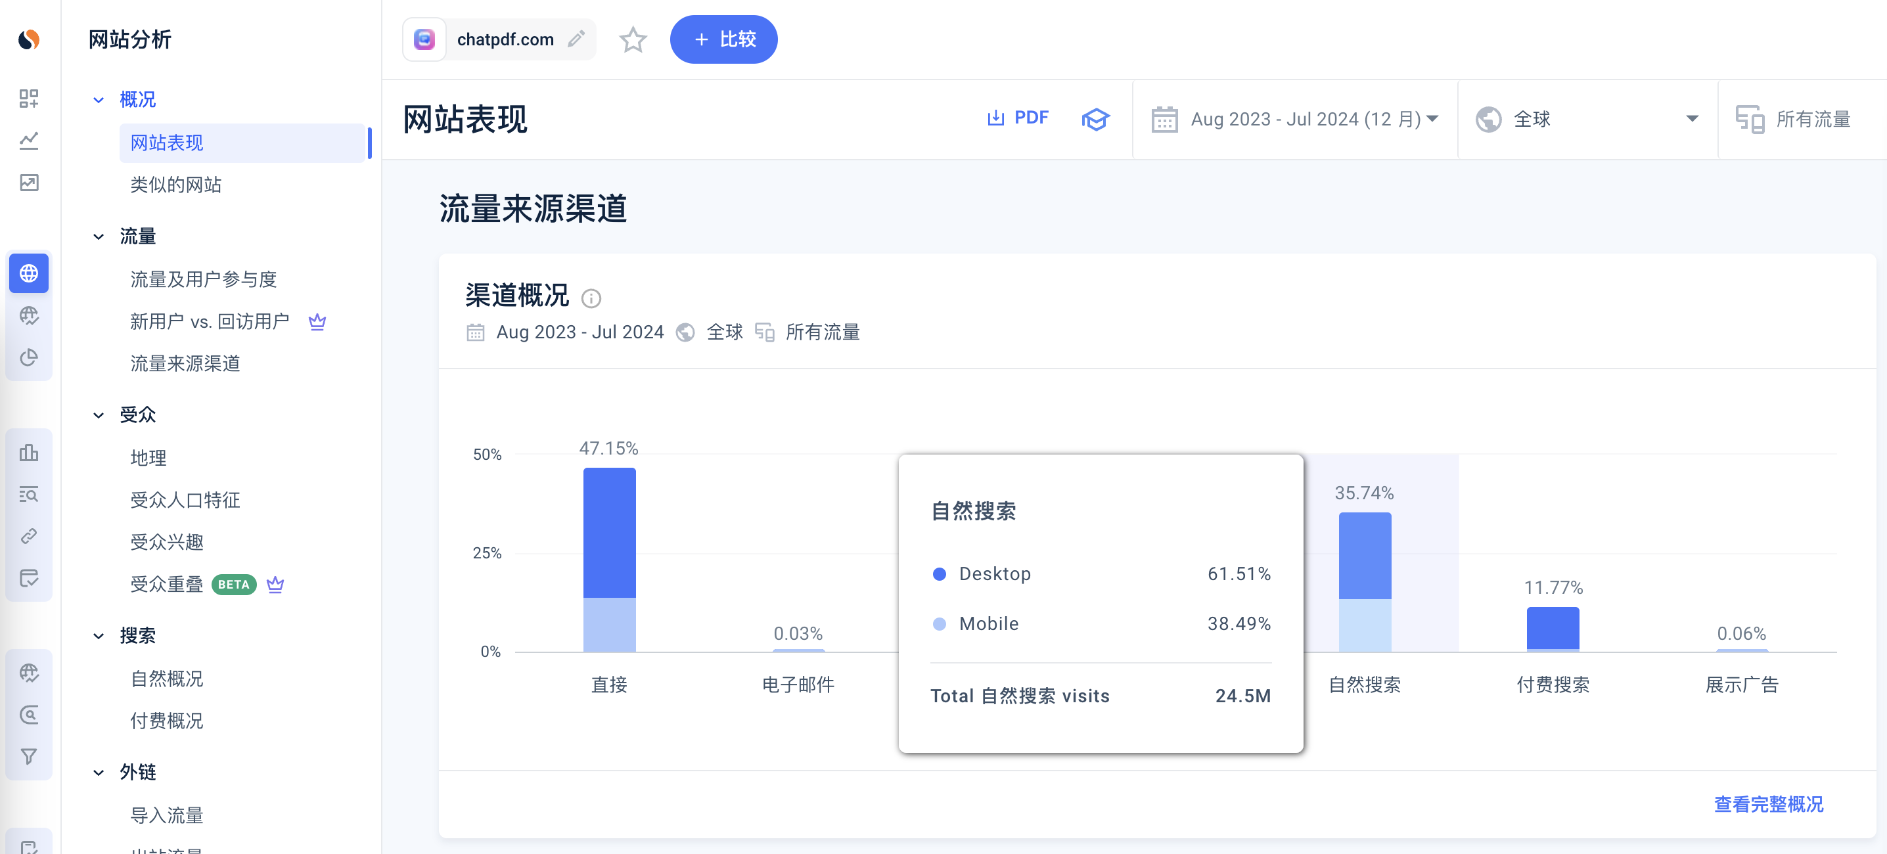1887x854 pixels.
Task: Select 类似的网站 in sidebar menu
Action: [176, 185]
